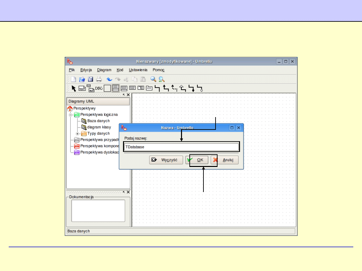Open the Diagram menu
Viewport: 362px width, 271px height.
coord(104,70)
